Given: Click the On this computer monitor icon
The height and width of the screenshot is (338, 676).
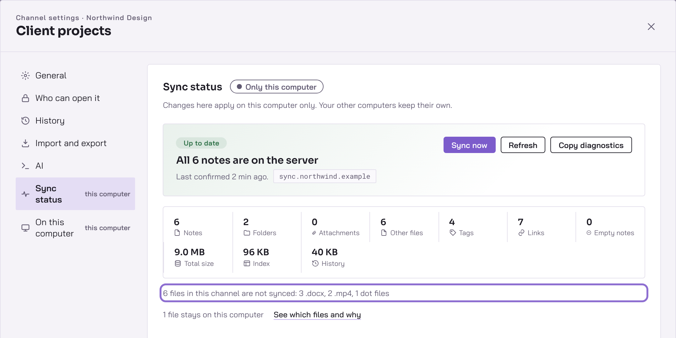Looking at the screenshot, I should pyautogui.click(x=25, y=228).
